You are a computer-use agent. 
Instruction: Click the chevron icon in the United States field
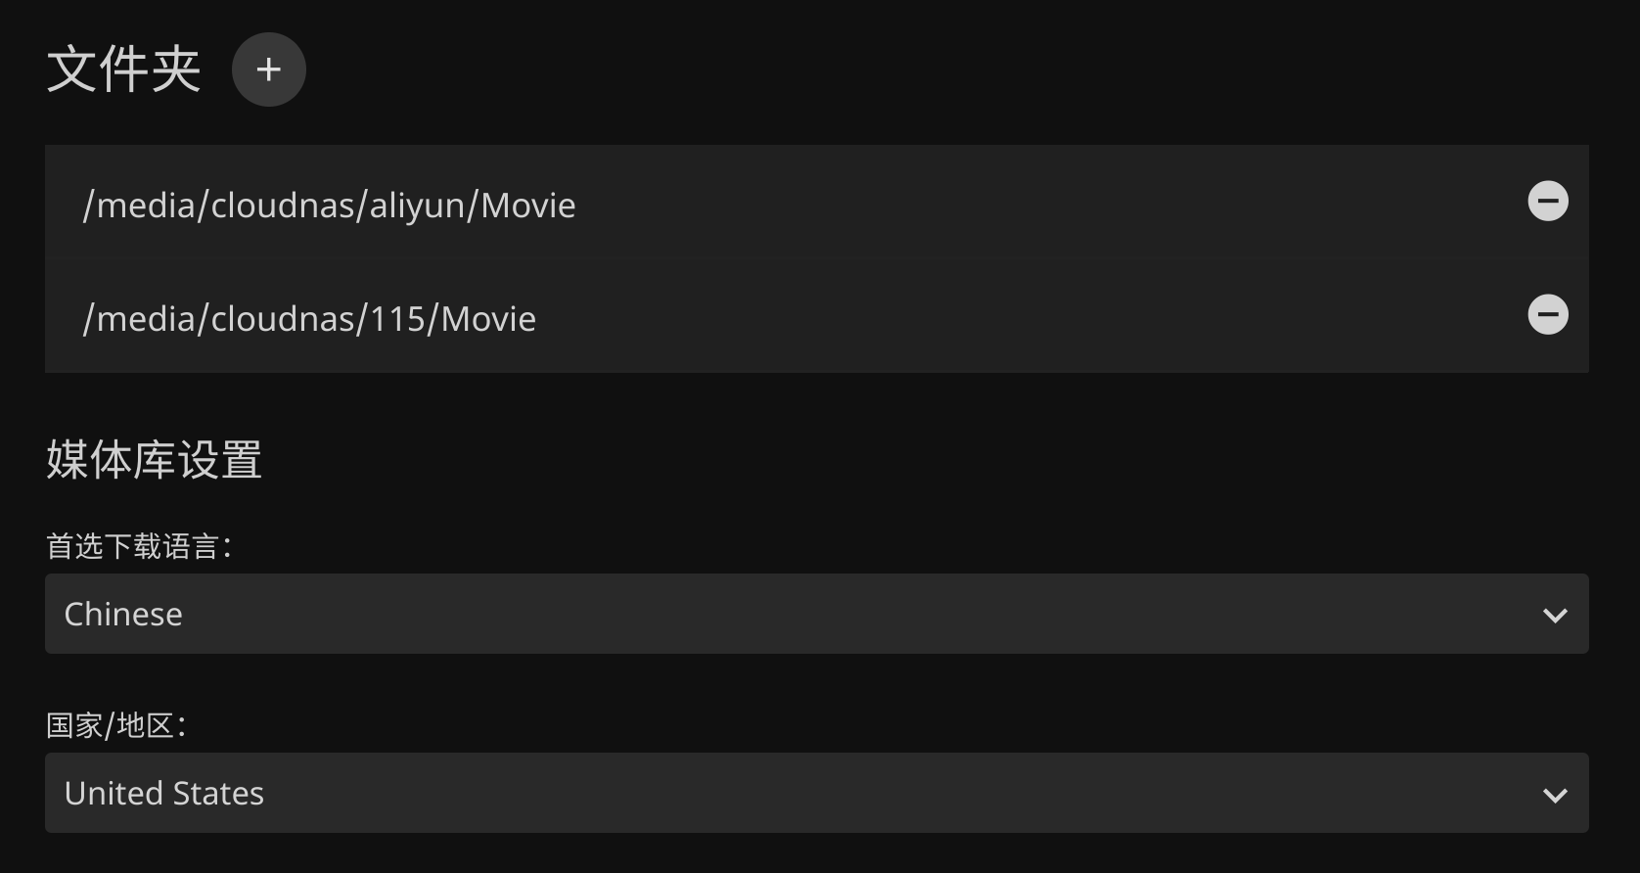[1554, 795]
